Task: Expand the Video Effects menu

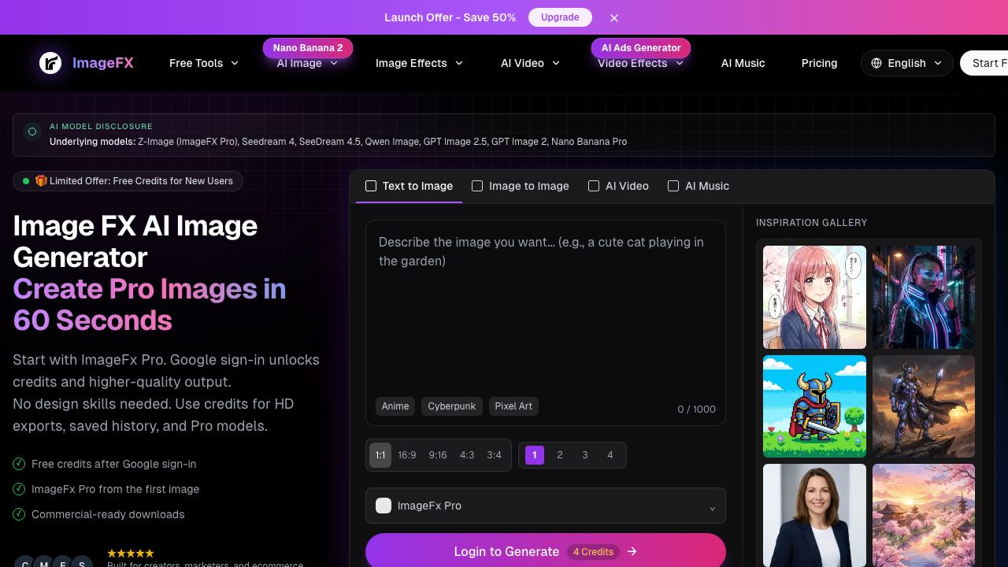Action: pos(640,63)
